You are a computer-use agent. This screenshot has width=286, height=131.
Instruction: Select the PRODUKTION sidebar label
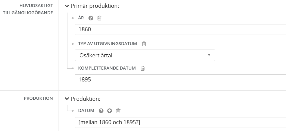[38, 98]
